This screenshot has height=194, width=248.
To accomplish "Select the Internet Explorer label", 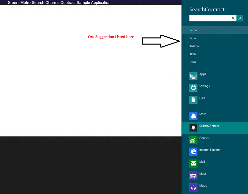I will [x=210, y=150].
